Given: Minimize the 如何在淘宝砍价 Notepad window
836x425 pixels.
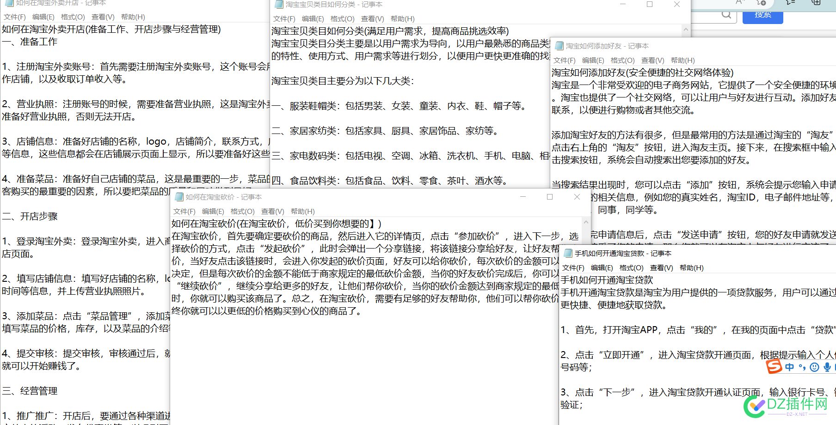Looking at the screenshot, I should pyautogui.click(x=523, y=197).
